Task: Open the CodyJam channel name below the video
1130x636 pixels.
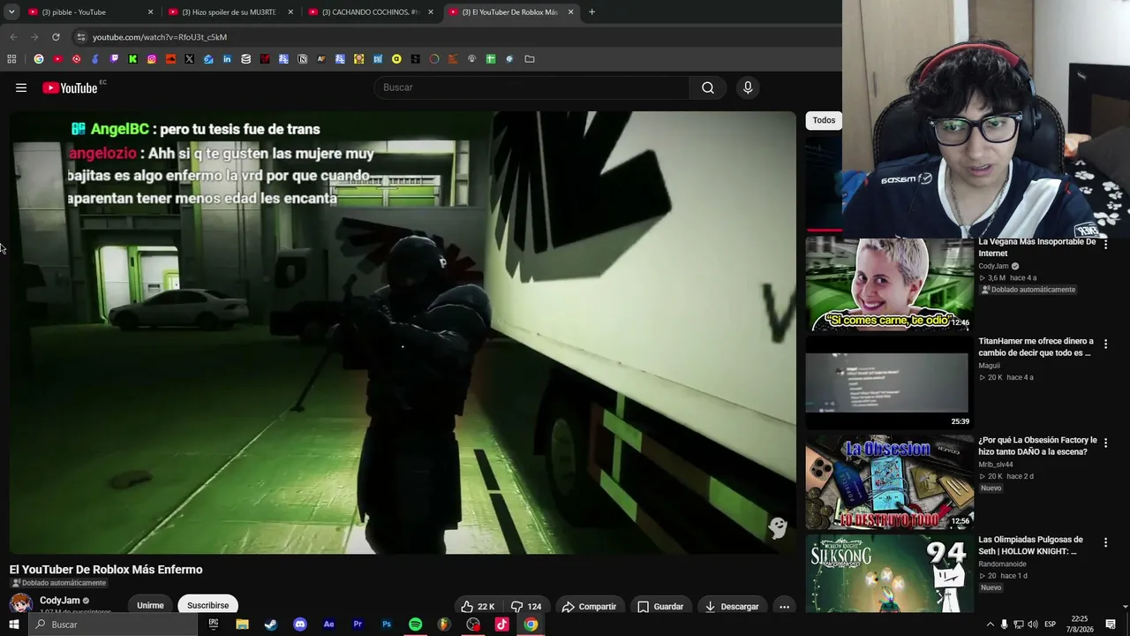Action: (x=60, y=601)
